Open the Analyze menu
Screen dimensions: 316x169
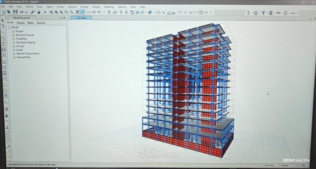(72, 7)
